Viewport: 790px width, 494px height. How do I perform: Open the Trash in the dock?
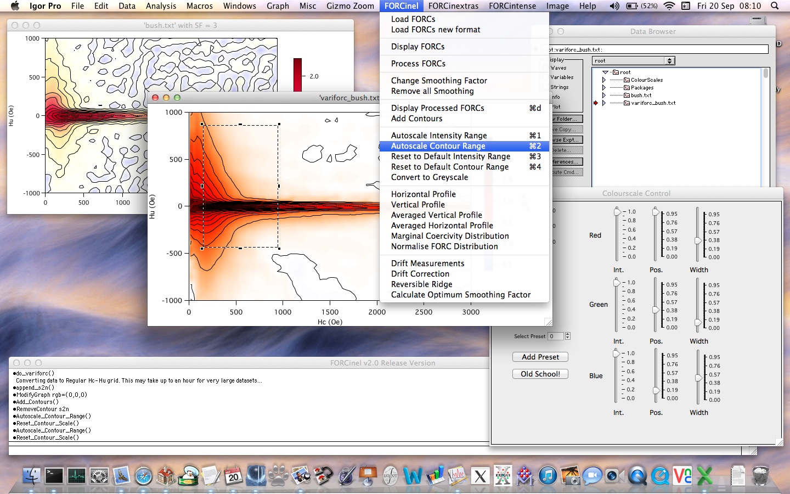(x=760, y=475)
